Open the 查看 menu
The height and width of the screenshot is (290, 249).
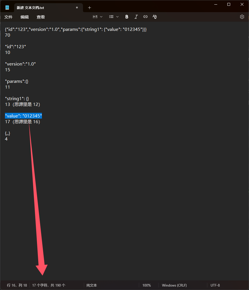(41, 17)
